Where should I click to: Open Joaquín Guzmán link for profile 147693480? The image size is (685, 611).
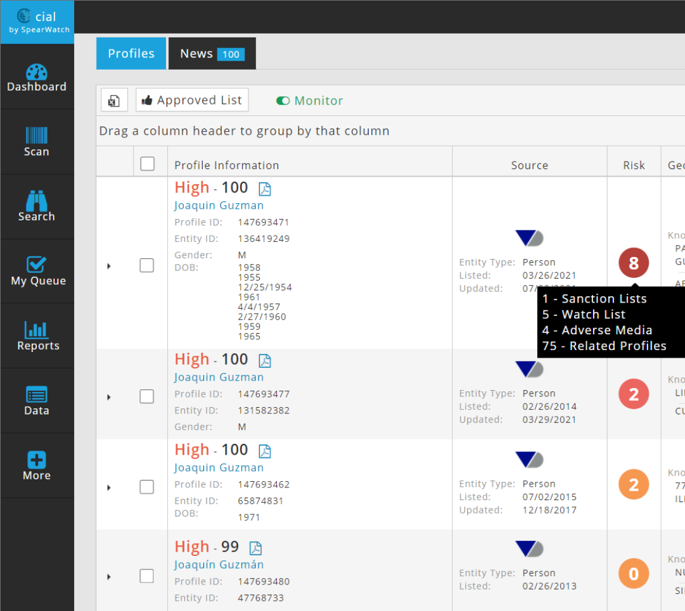[x=219, y=565]
